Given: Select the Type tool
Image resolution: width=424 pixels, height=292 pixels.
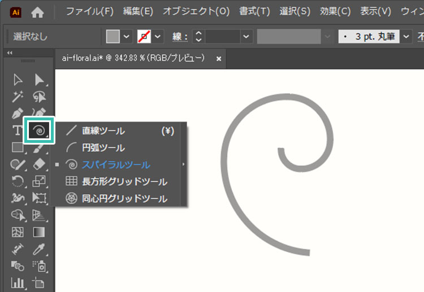Looking at the screenshot, I should [x=18, y=130].
